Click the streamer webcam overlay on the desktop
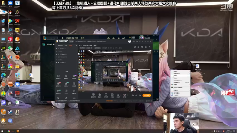The image size is (237, 133). [x=181, y=123]
